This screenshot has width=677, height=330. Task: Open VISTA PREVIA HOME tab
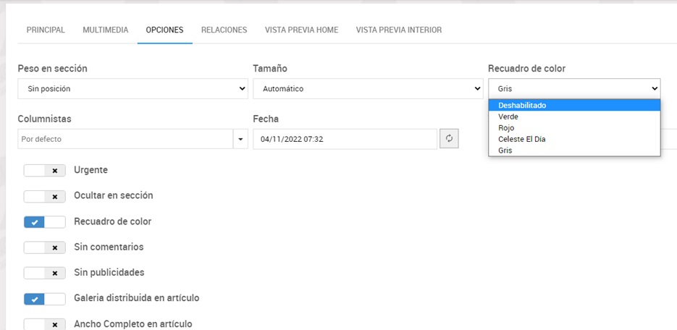click(301, 30)
